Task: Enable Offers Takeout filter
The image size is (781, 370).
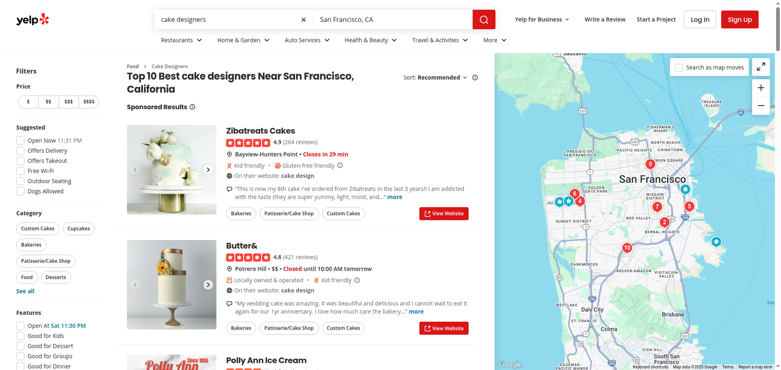Action: [21, 161]
